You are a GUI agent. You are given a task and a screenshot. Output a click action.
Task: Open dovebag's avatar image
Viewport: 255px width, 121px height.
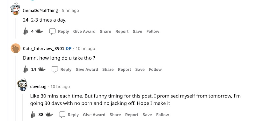point(23,85)
